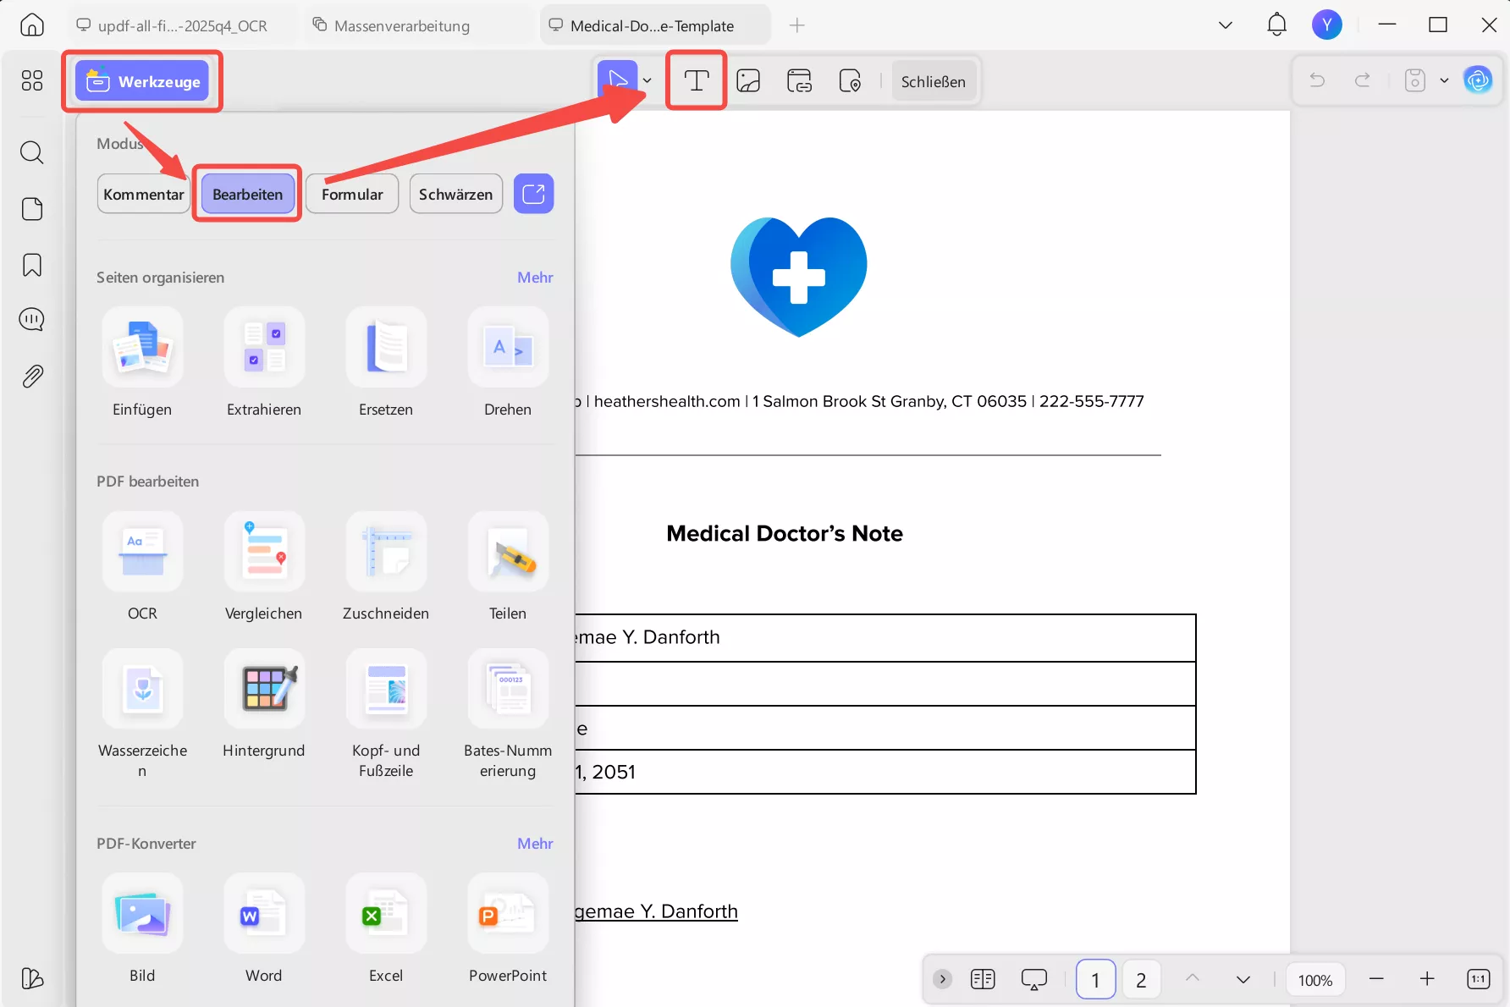Launch the OCR tool
Image resolution: width=1510 pixels, height=1007 pixels.
click(x=142, y=566)
